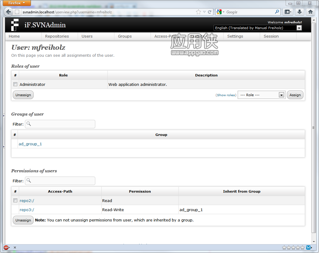
Task: Open the URL history dropdown arrow in the address bar
Action: [204, 12]
